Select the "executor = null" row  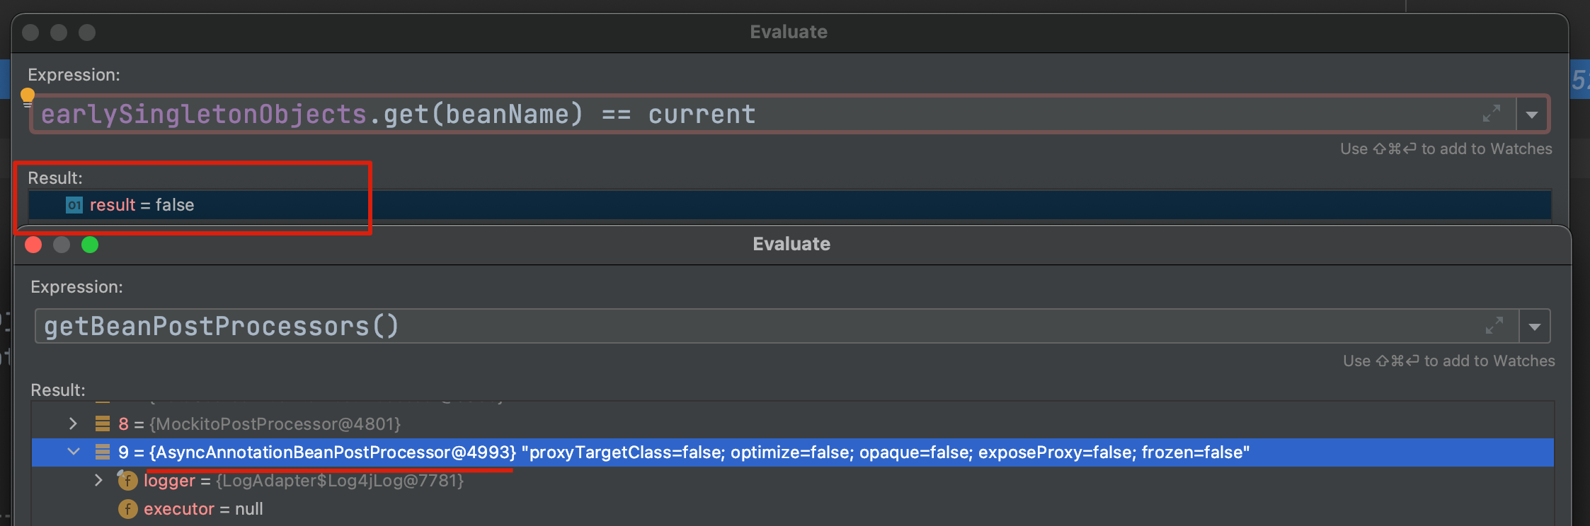(204, 509)
